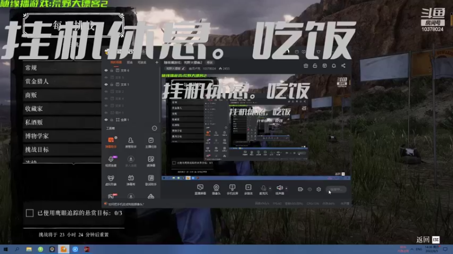The width and height of the screenshot is (453, 254).
Task: Show the hidden 图片 1 source
Action: click(x=106, y=113)
